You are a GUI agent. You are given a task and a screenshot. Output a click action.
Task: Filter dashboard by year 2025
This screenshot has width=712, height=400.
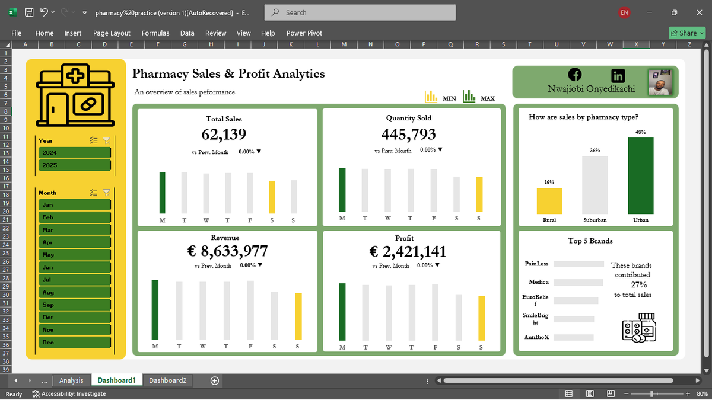pyautogui.click(x=75, y=165)
